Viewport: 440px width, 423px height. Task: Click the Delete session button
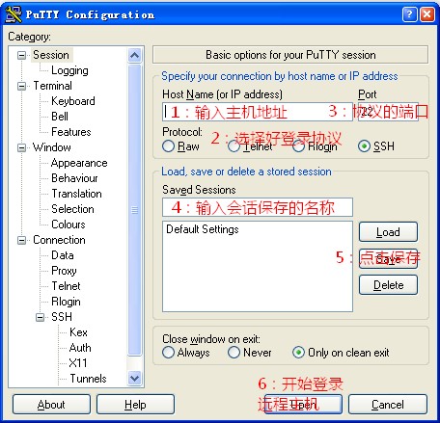click(388, 285)
